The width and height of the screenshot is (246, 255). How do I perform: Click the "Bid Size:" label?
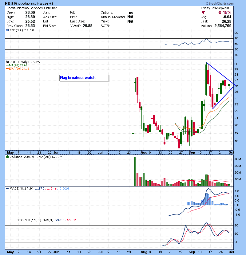click(x=50, y=26)
